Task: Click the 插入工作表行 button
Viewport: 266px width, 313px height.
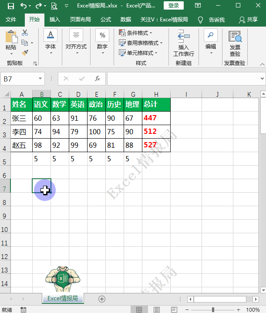Action: (x=184, y=43)
